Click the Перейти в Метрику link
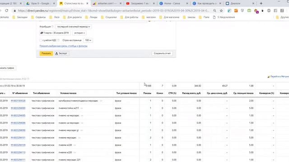Viewport: 289px width, 162px height. tap(278, 76)
